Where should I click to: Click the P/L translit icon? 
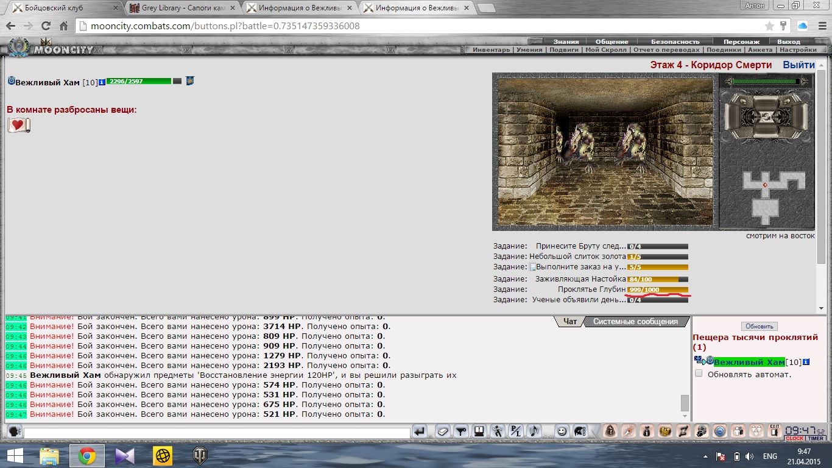click(x=516, y=431)
